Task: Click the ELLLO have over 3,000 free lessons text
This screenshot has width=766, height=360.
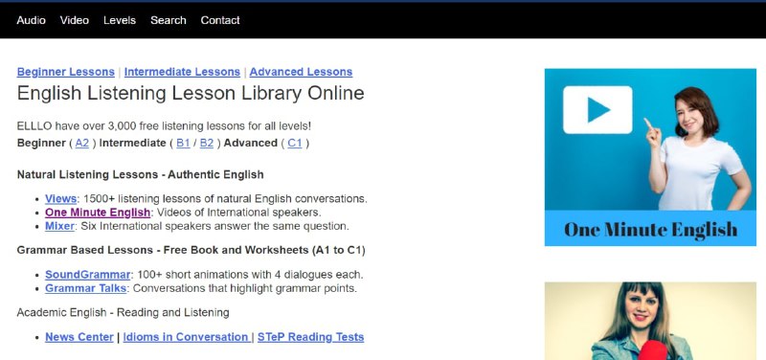Action: (x=164, y=126)
